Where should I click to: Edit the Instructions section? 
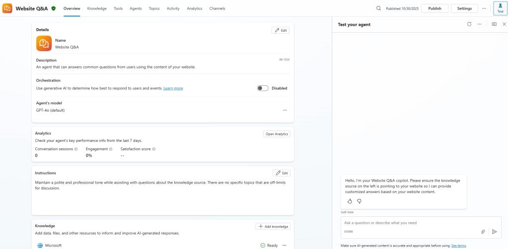tap(281, 173)
